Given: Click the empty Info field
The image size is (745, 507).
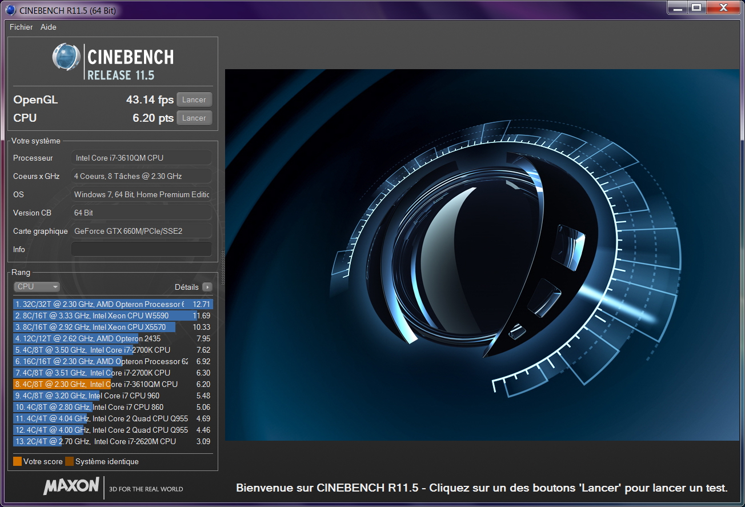Looking at the screenshot, I should click(141, 249).
